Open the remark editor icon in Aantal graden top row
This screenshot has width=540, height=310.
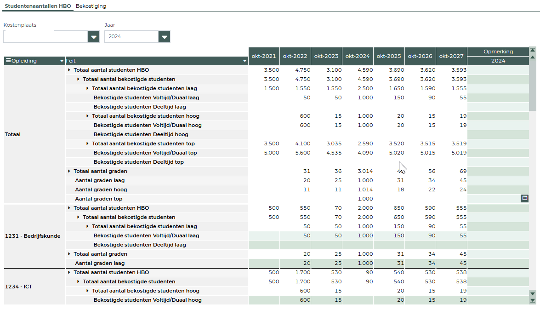click(x=524, y=198)
